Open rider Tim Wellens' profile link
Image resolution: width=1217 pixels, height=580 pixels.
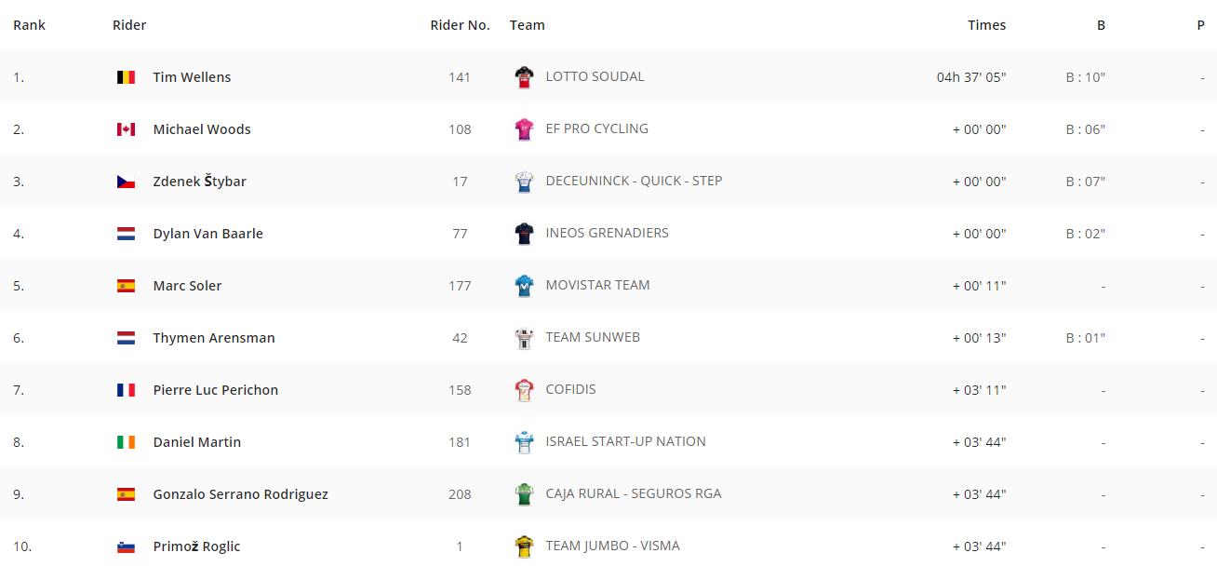(x=192, y=77)
